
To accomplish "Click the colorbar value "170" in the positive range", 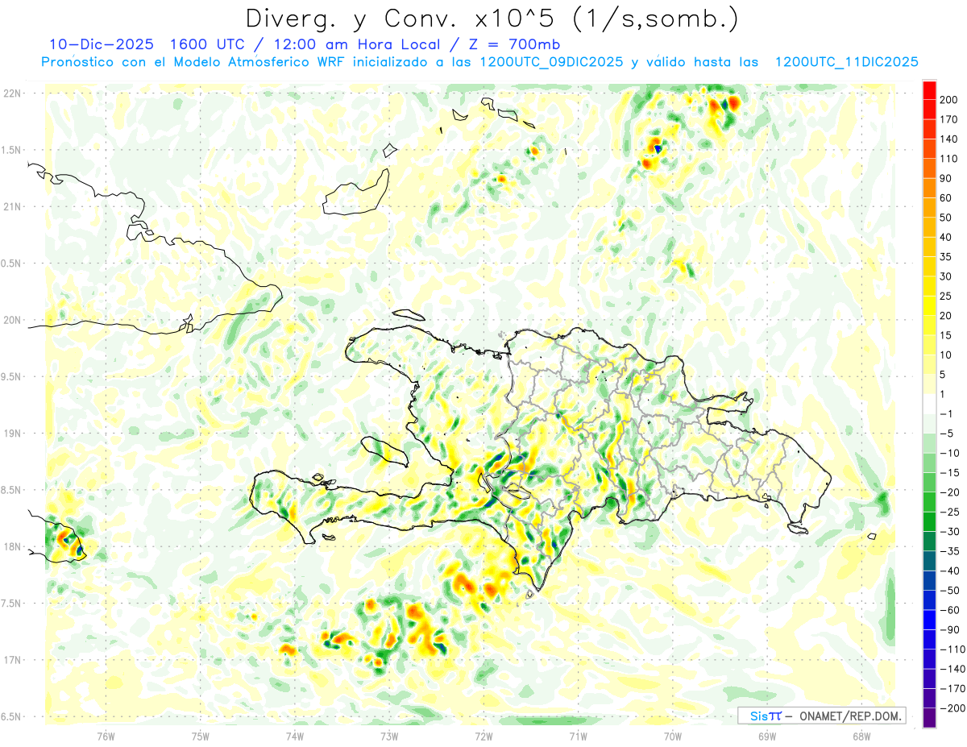I will 948,119.
